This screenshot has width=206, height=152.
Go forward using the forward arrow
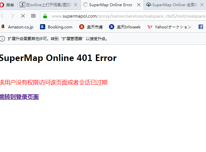[x=12, y=16]
